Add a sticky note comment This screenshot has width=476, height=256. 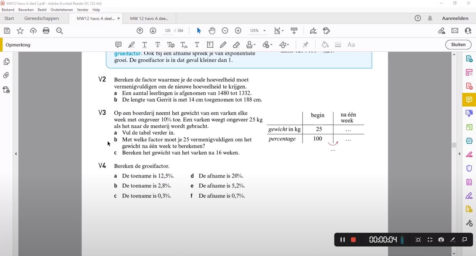pyautogui.click(x=118, y=45)
